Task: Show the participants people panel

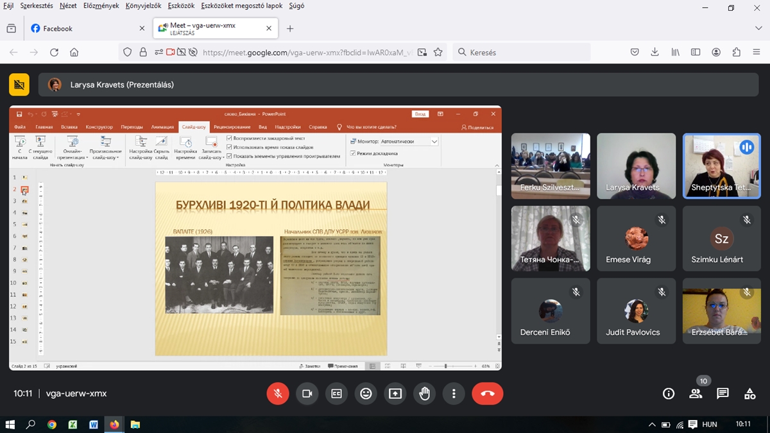Action: point(696,394)
